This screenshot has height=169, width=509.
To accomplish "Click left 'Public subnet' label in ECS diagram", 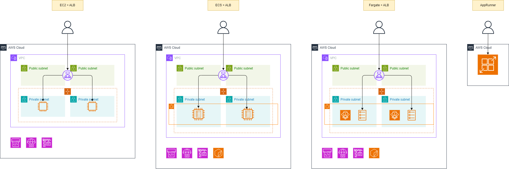I will click(194, 68).
